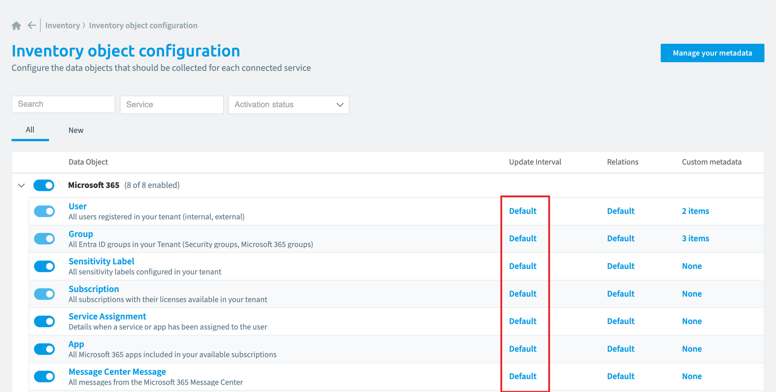Click App custom metadata None
This screenshot has width=776, height=392.
click(x=692, y=349)
